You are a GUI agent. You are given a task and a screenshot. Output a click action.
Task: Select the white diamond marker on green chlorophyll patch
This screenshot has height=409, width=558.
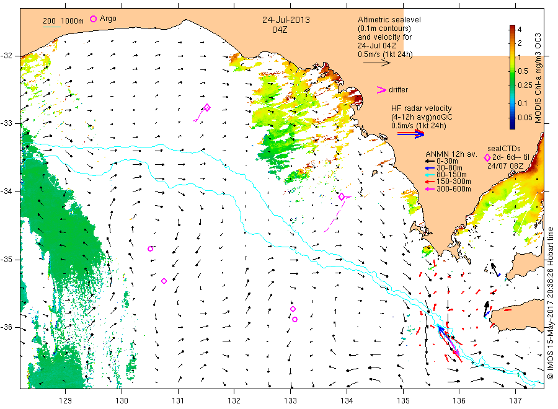[52, 180]
